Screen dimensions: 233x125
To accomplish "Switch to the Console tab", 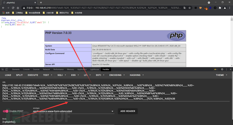I will (26, 69).
